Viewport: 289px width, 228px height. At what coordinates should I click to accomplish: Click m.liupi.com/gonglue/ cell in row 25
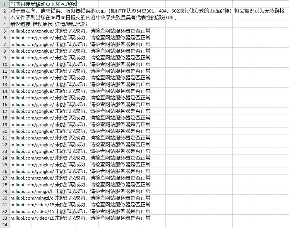32,164
